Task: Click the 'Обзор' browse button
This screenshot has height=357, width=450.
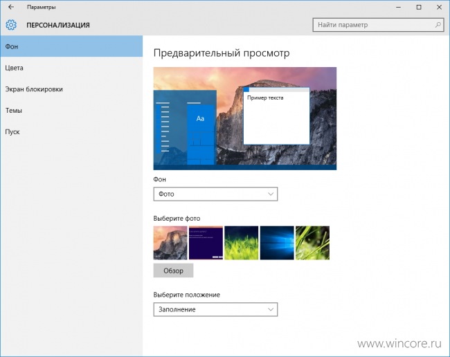Action: click(173, 271)
